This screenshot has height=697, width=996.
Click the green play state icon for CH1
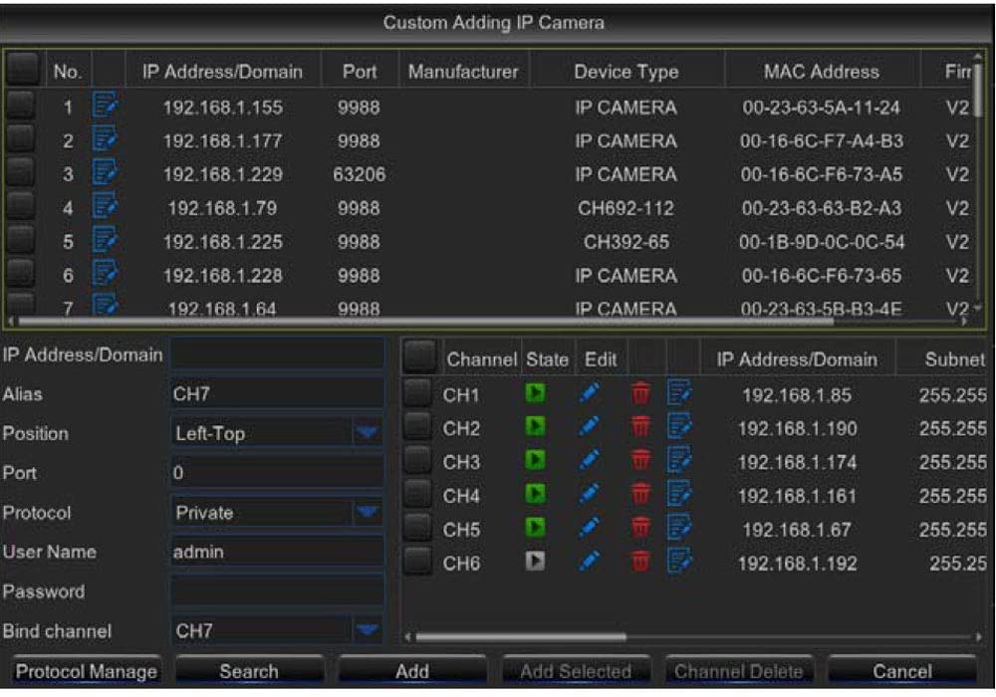point(535,393)
